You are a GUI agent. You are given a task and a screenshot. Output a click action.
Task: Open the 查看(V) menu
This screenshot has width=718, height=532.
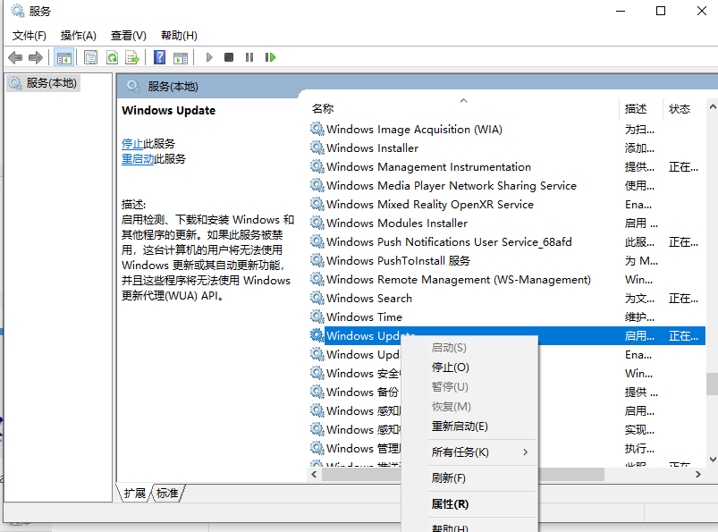[x=128, y=35]
